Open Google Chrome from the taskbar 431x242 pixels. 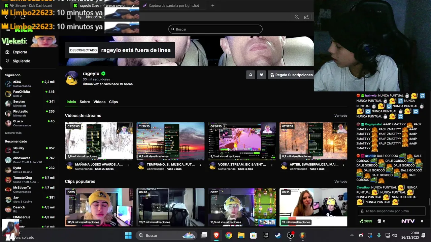click(x=229, y=235)
